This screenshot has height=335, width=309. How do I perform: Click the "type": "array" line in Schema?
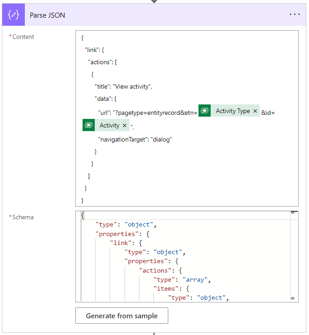[x=182, y=280]
